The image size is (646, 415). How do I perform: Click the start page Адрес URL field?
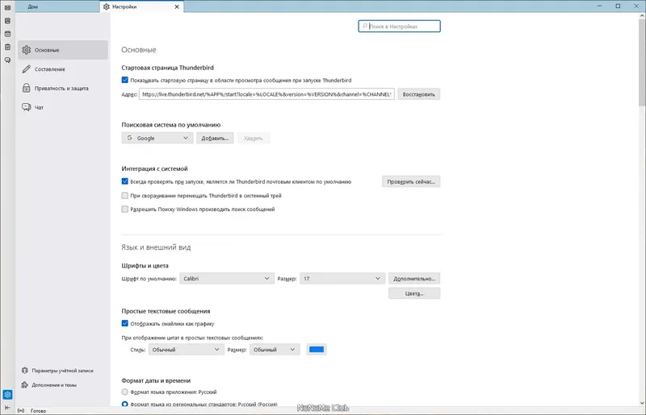[266, 94]
